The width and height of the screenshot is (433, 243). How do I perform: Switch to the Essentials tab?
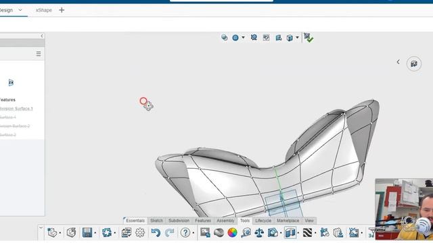pos(135,221)
